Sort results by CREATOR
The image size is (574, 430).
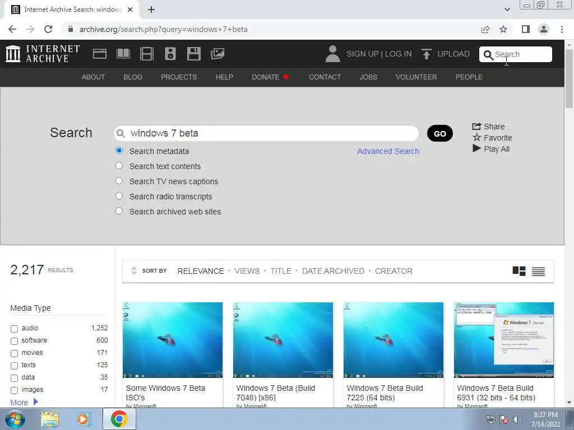394,271
